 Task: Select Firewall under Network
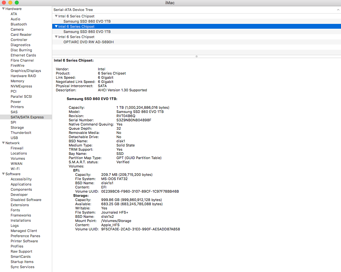pos(17,148)
